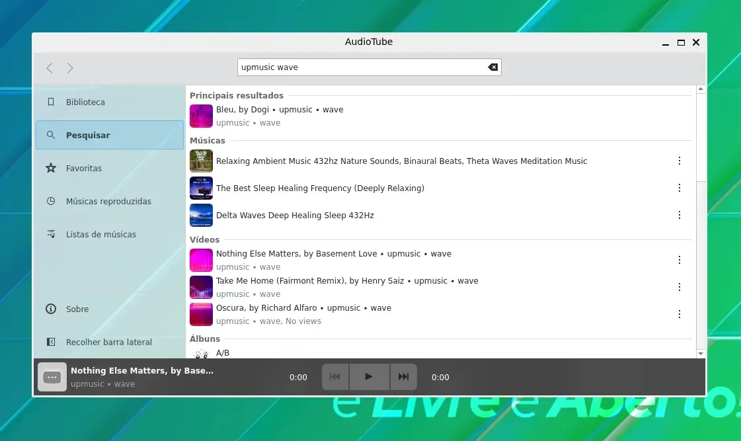Click the Favoritas star icon
The height and width of the screenshot is (441, 741).
51,168
